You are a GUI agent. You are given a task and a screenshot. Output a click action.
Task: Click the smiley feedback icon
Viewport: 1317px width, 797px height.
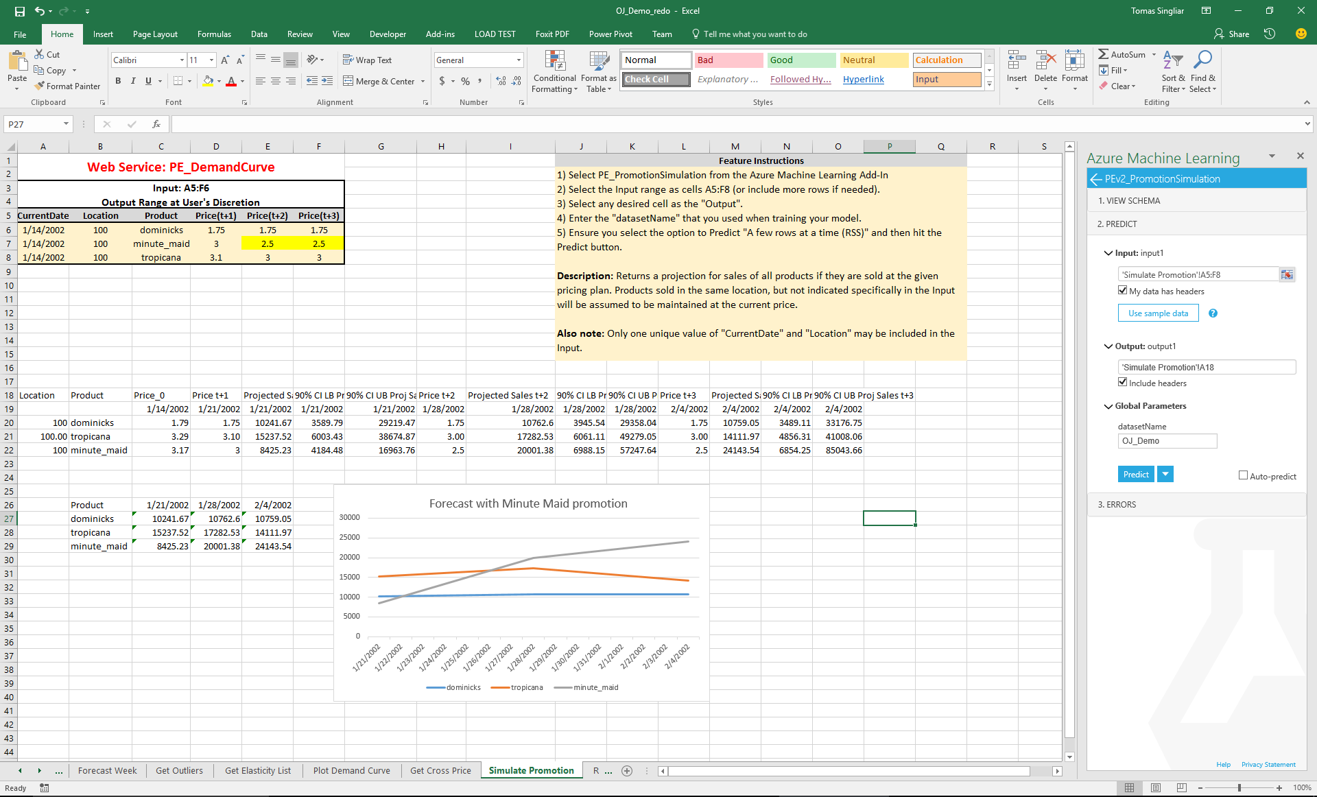(x=1301, y=34)
